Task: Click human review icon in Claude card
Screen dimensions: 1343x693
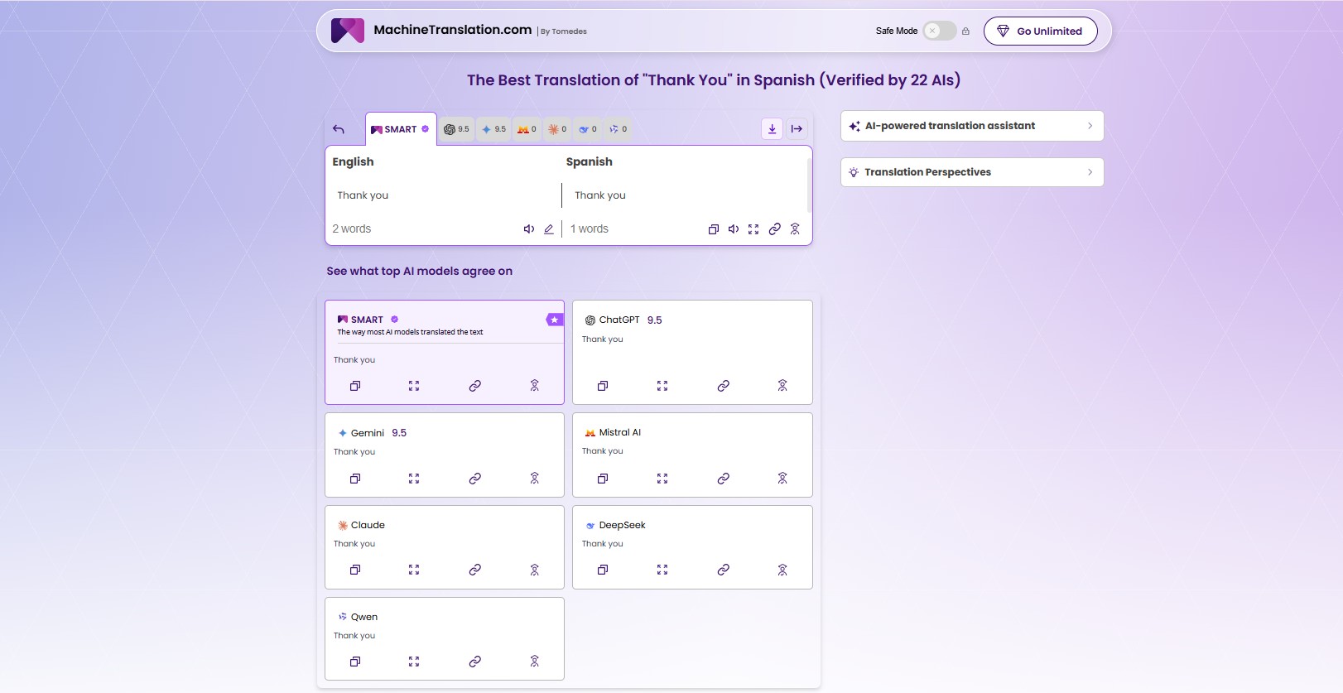Action: coord(535,570)
